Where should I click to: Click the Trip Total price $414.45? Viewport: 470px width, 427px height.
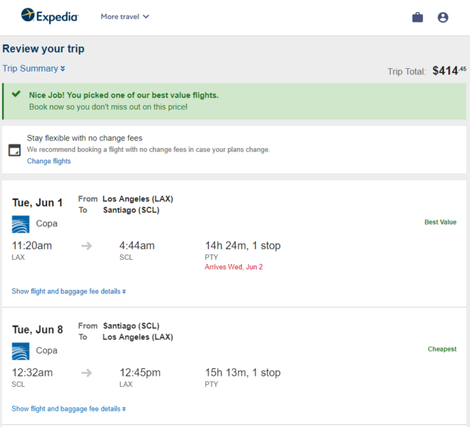click(449, 71)
